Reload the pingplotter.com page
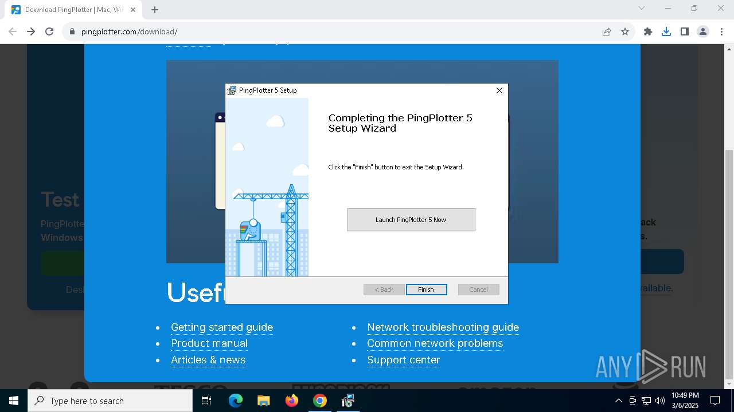The image size is (734, 412). pyautogui.click(x=49, y=31)
